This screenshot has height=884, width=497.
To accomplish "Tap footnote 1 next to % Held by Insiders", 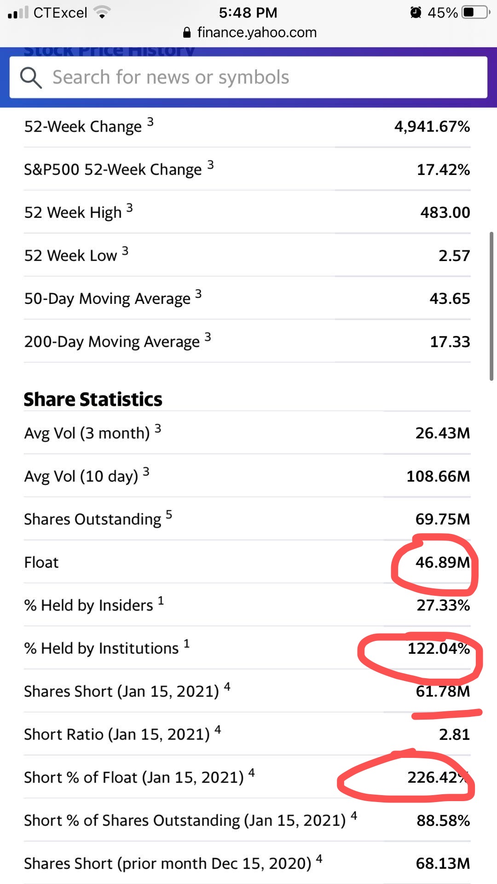I will pyautogui.click(x=161, y=601).
